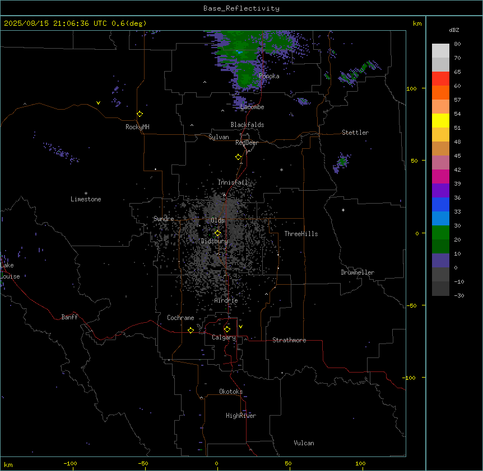Click the Olds town label
This screenshot has height=471, width=483.
click(217, 220)
